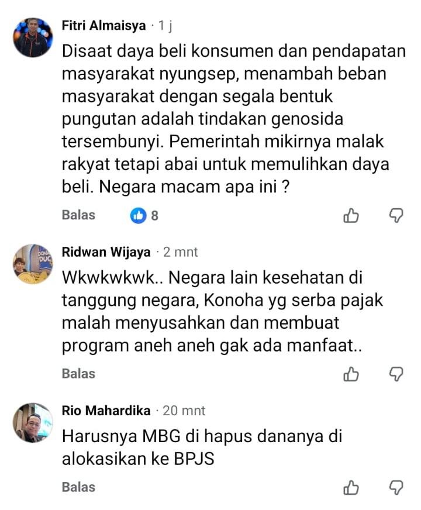Open Fitri Almaisya's profile picture

point(33,37)
